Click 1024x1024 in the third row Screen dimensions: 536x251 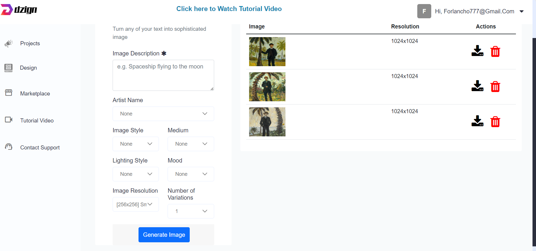(404, 111)
